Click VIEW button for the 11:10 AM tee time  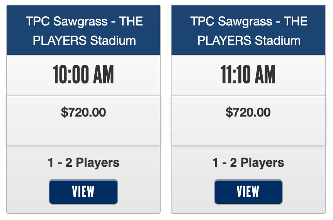(248, 192)
